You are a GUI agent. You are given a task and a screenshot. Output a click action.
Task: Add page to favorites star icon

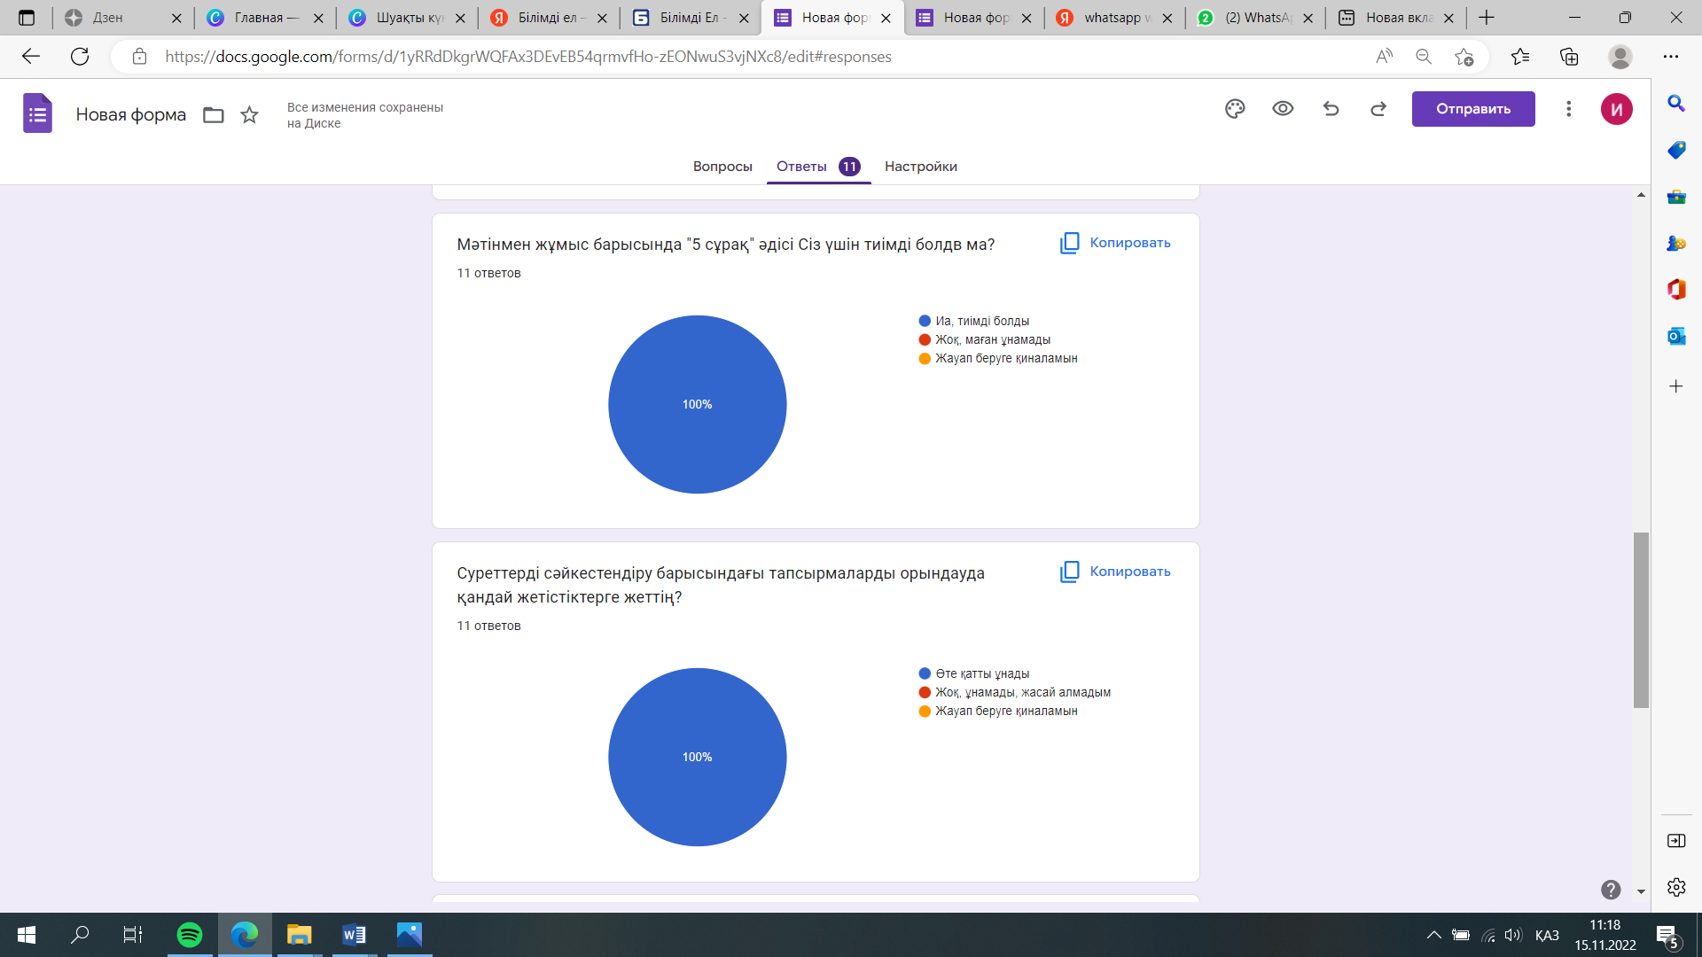1464,57
